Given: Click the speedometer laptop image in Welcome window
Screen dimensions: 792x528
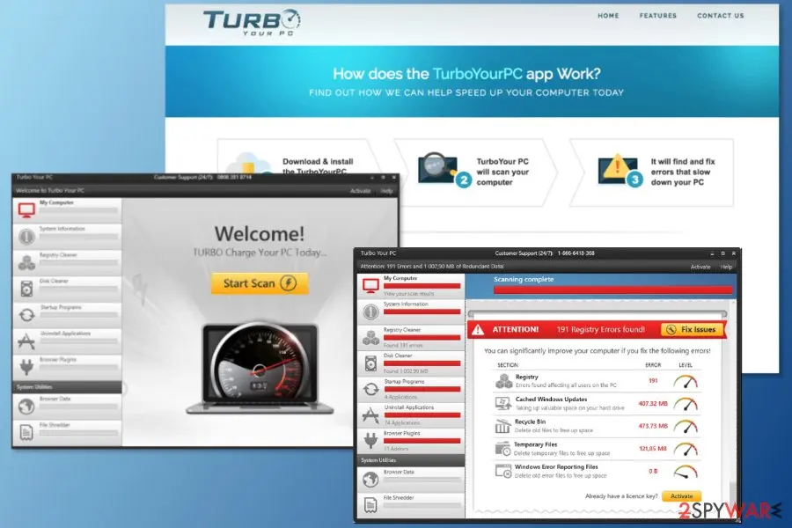Looking at the screenshot, I should (260, 369).
